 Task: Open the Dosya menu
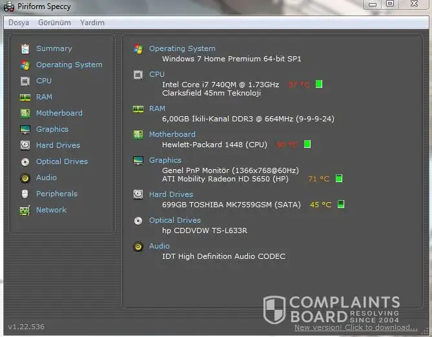coord(19,23)
